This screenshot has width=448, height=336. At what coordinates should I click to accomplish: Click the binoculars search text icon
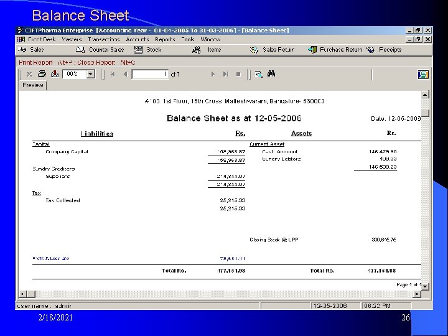pyautogui.click(x=271, y=74)
